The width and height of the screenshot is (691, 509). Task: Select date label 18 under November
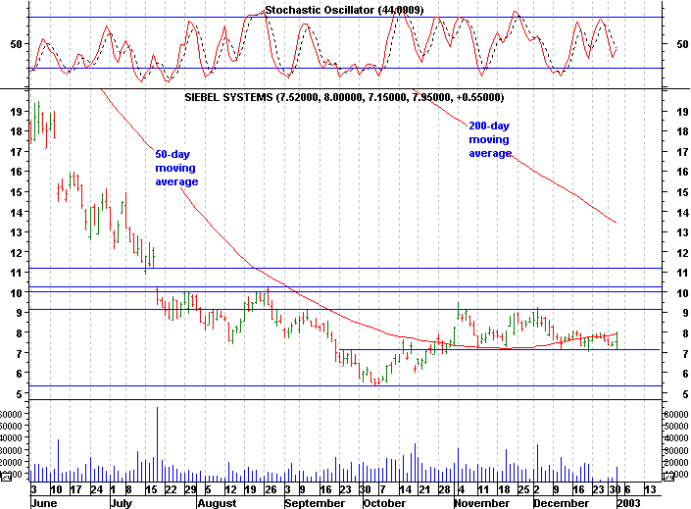[x=504, y=489]
